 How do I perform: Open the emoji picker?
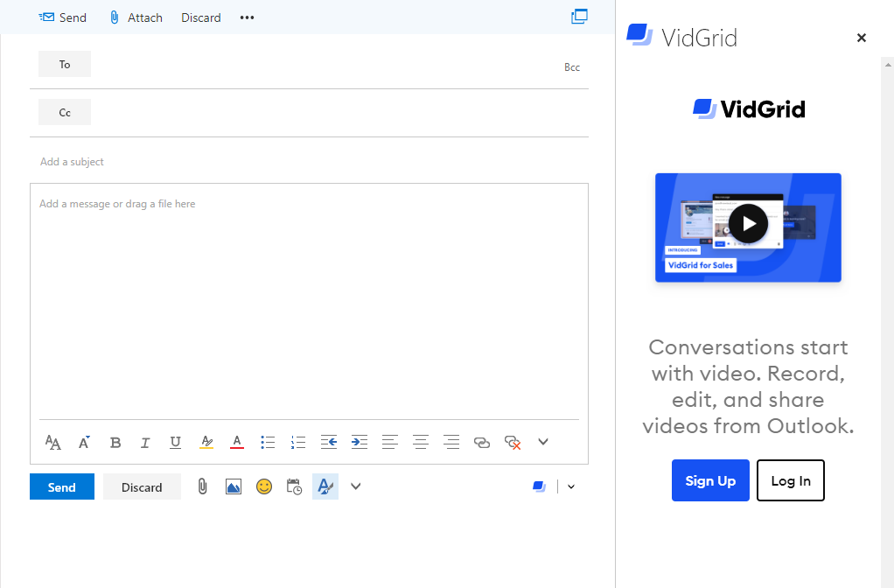(264, 486)
